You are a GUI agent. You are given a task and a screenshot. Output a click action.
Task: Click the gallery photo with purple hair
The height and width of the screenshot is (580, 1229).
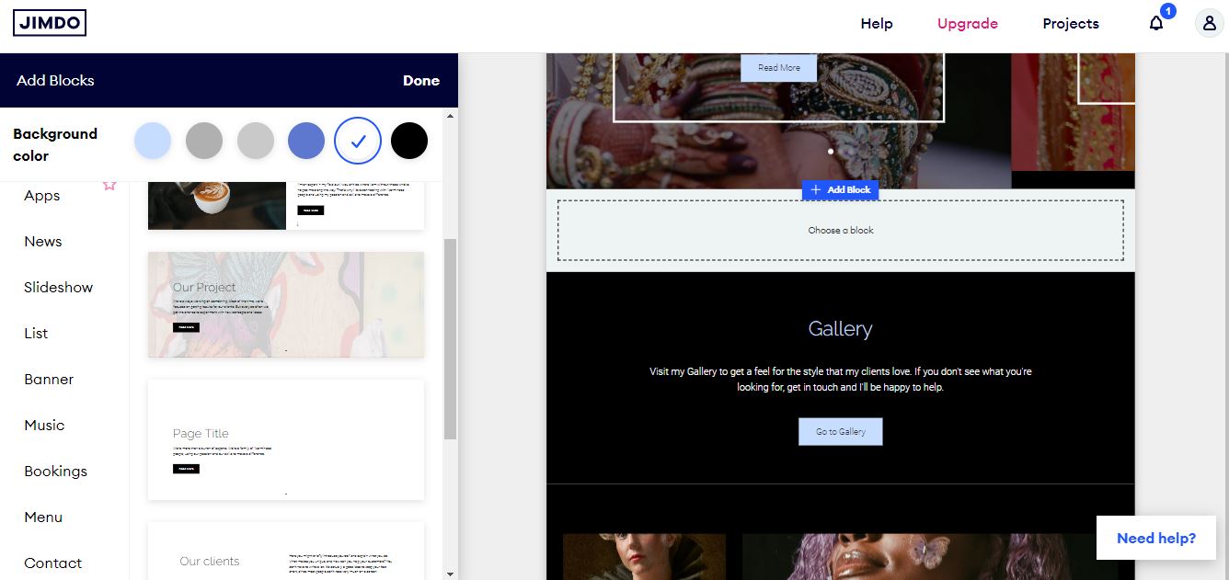pyautogui.click(x=930, y=557)
